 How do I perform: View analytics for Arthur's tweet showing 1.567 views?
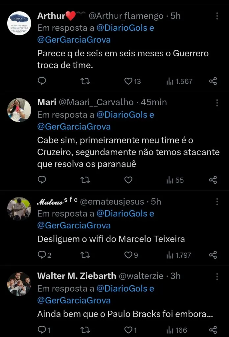[174, 81]
